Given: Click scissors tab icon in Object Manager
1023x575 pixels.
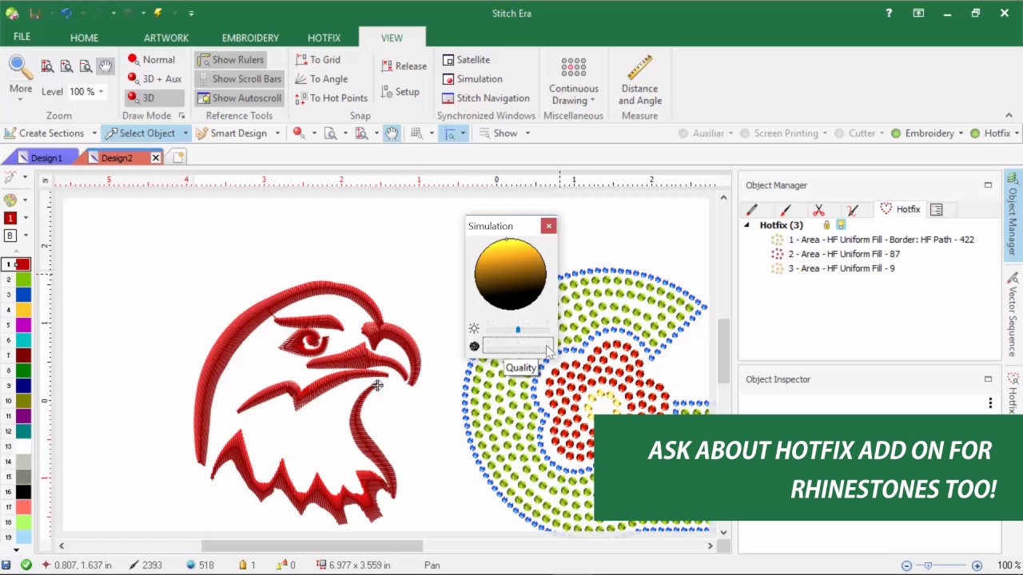Looking at the screenshot, I should tap(818, 210).
